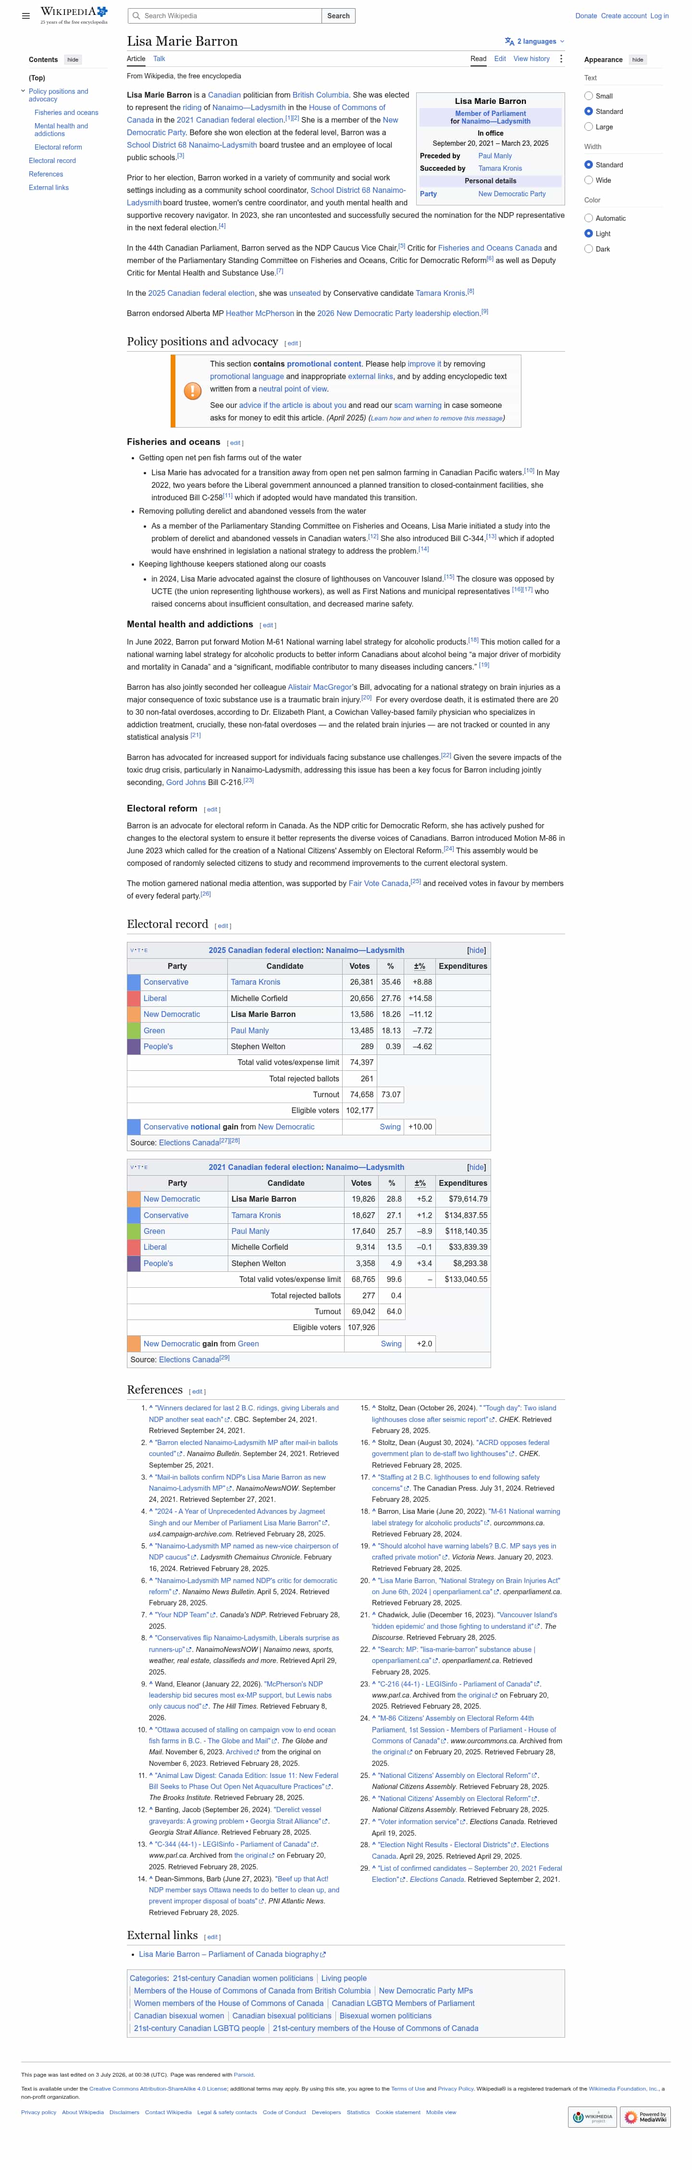Select the Wide width option
The width and height of the screenshot is (692, 2170).
click(x=589, y=180)
